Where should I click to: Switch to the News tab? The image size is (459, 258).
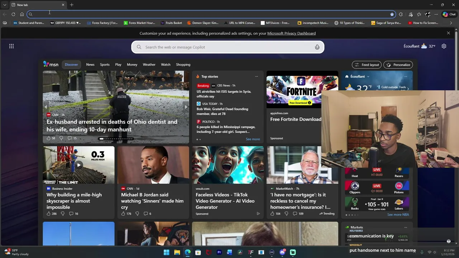90,64
